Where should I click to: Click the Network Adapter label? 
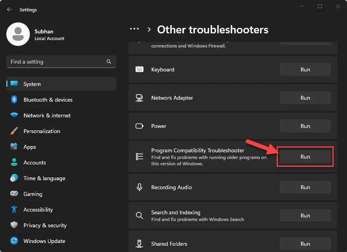[172, 98]
